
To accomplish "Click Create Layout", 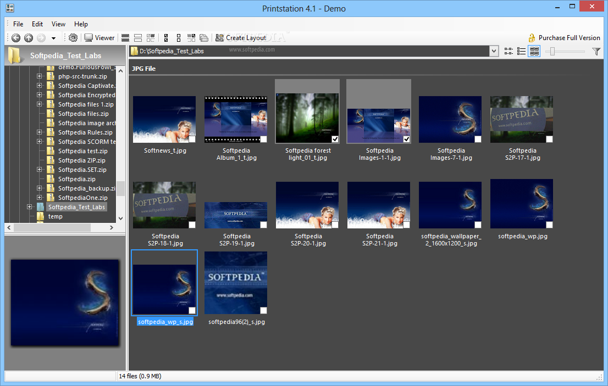I will [241, 37].
